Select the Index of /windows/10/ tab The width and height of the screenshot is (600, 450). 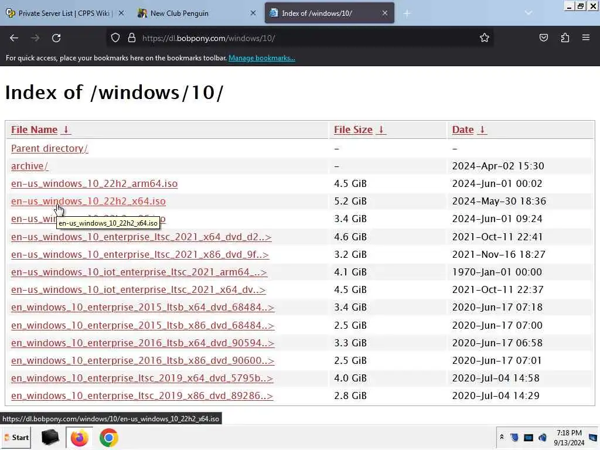click(329, 13)
